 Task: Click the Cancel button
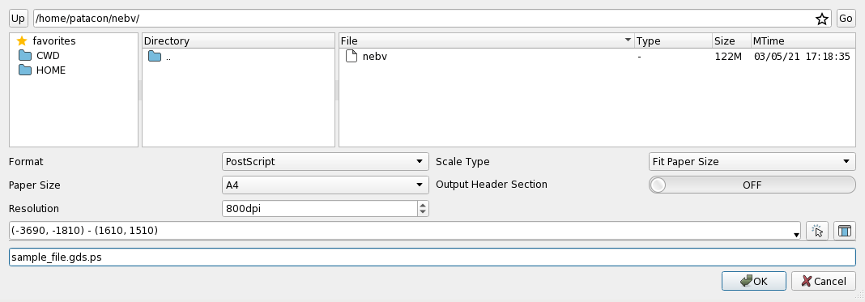coord(823,281)
